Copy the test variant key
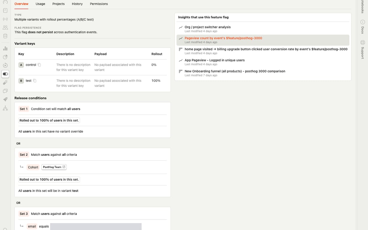 click(x=35, y=81)
